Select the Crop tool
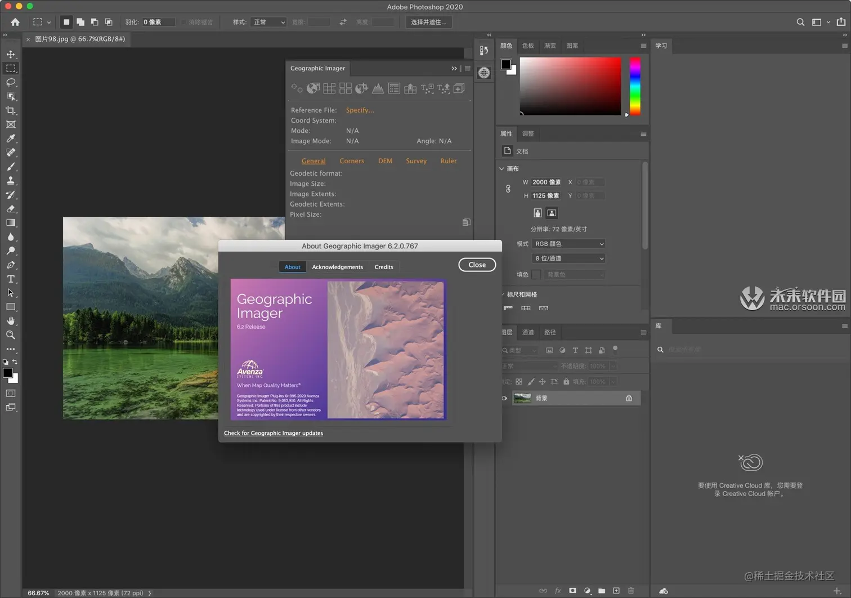851x598 pixels. point(11,110)
